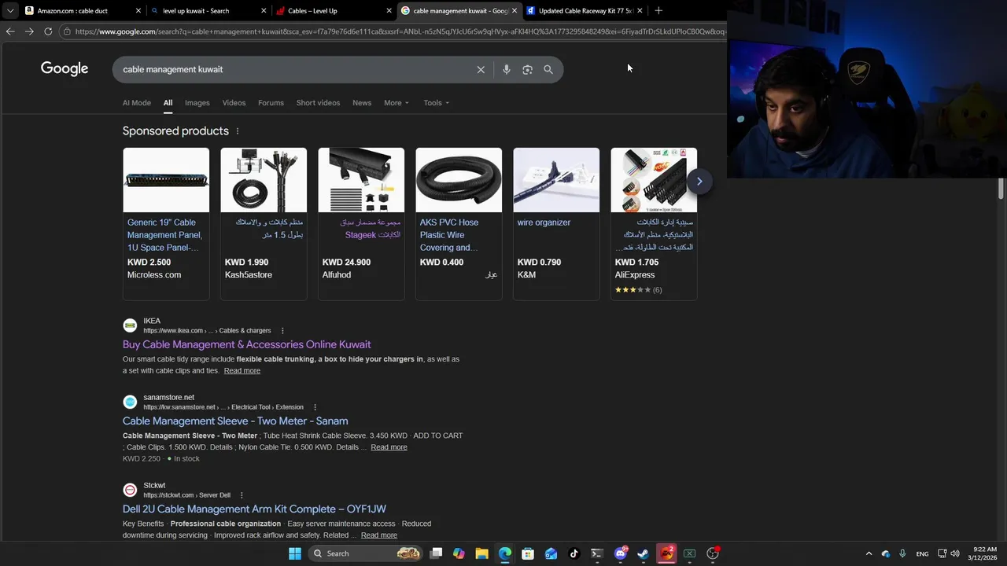Go back with browser back arrow
Screen dimensions: 1007x566
click(9, 31)
